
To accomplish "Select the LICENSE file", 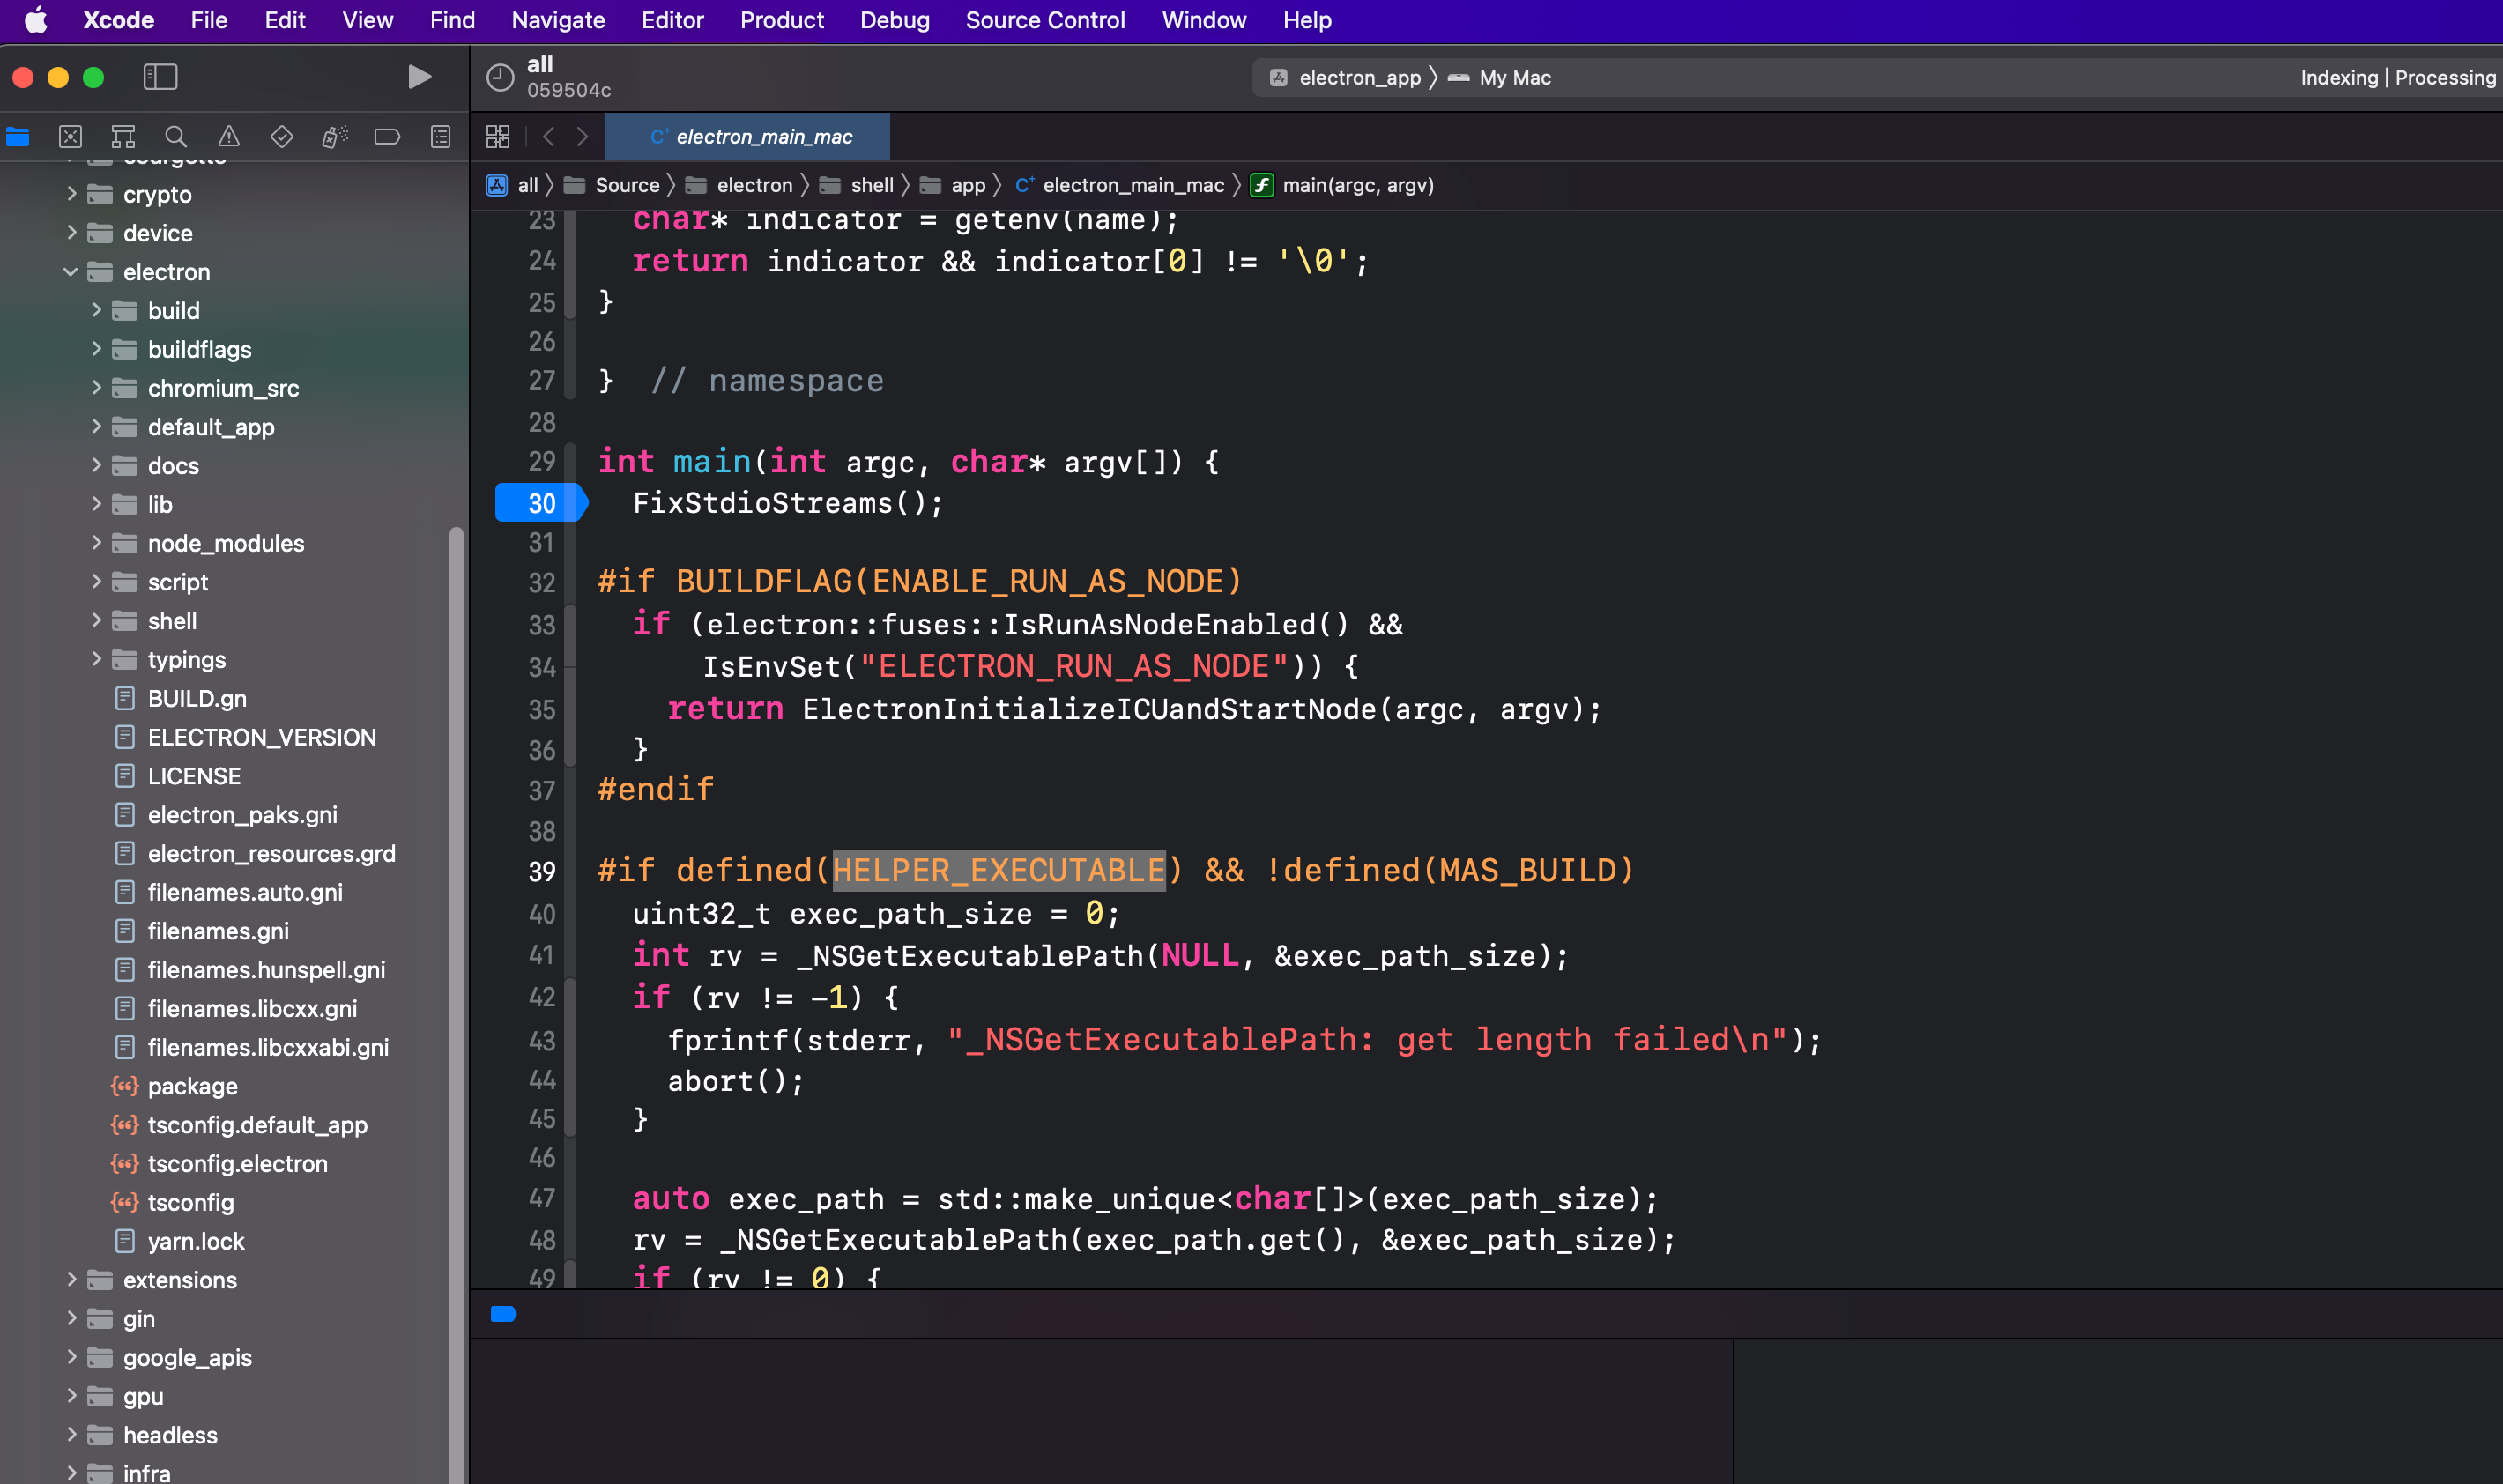I will coord(193,776).
